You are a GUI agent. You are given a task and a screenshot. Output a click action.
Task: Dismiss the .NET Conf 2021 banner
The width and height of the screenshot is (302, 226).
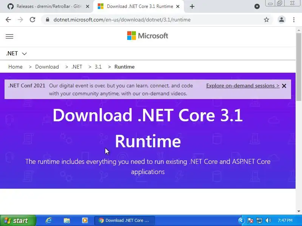click(x=284, y=86)
